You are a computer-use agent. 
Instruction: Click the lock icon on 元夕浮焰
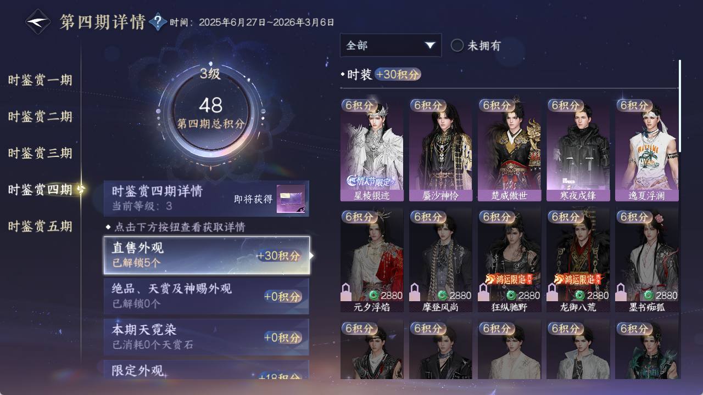coord(347,291)
